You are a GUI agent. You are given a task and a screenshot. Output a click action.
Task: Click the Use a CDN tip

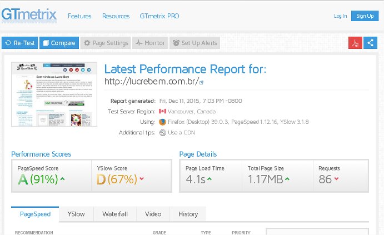pyautogui.click(x=182, y=132)
